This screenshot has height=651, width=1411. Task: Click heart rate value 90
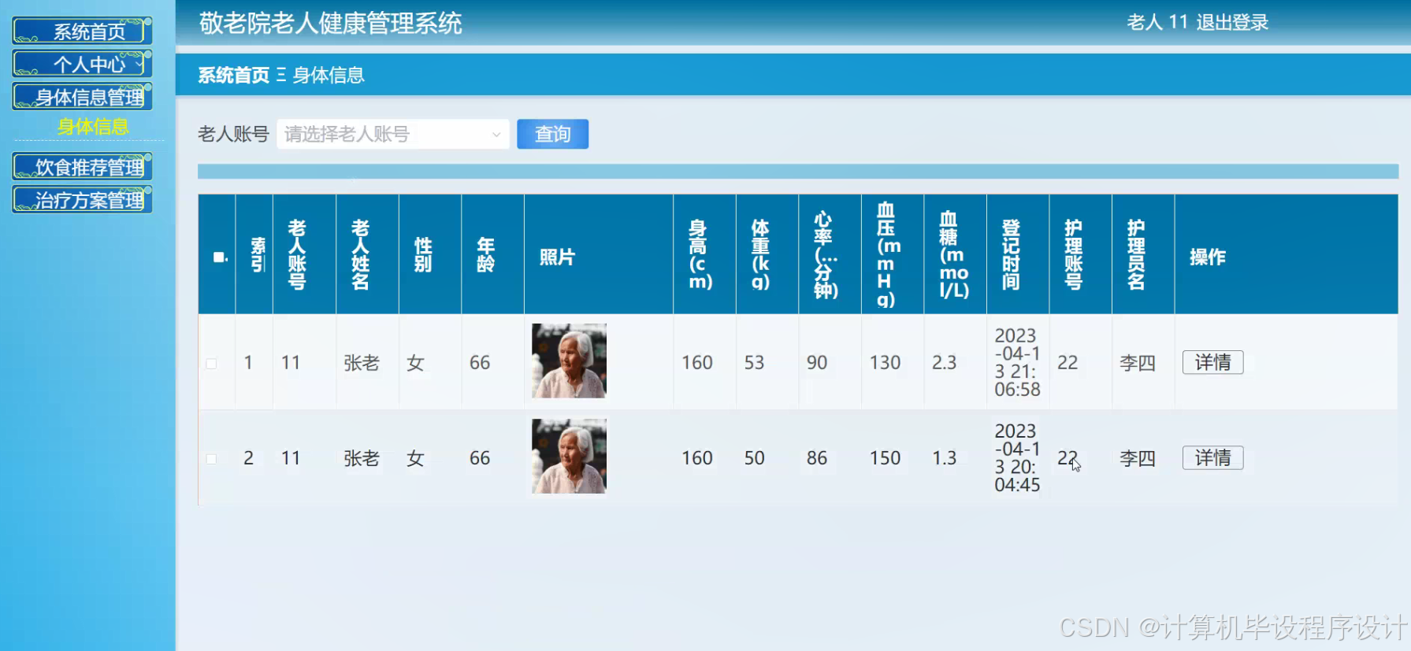point(817,362)
